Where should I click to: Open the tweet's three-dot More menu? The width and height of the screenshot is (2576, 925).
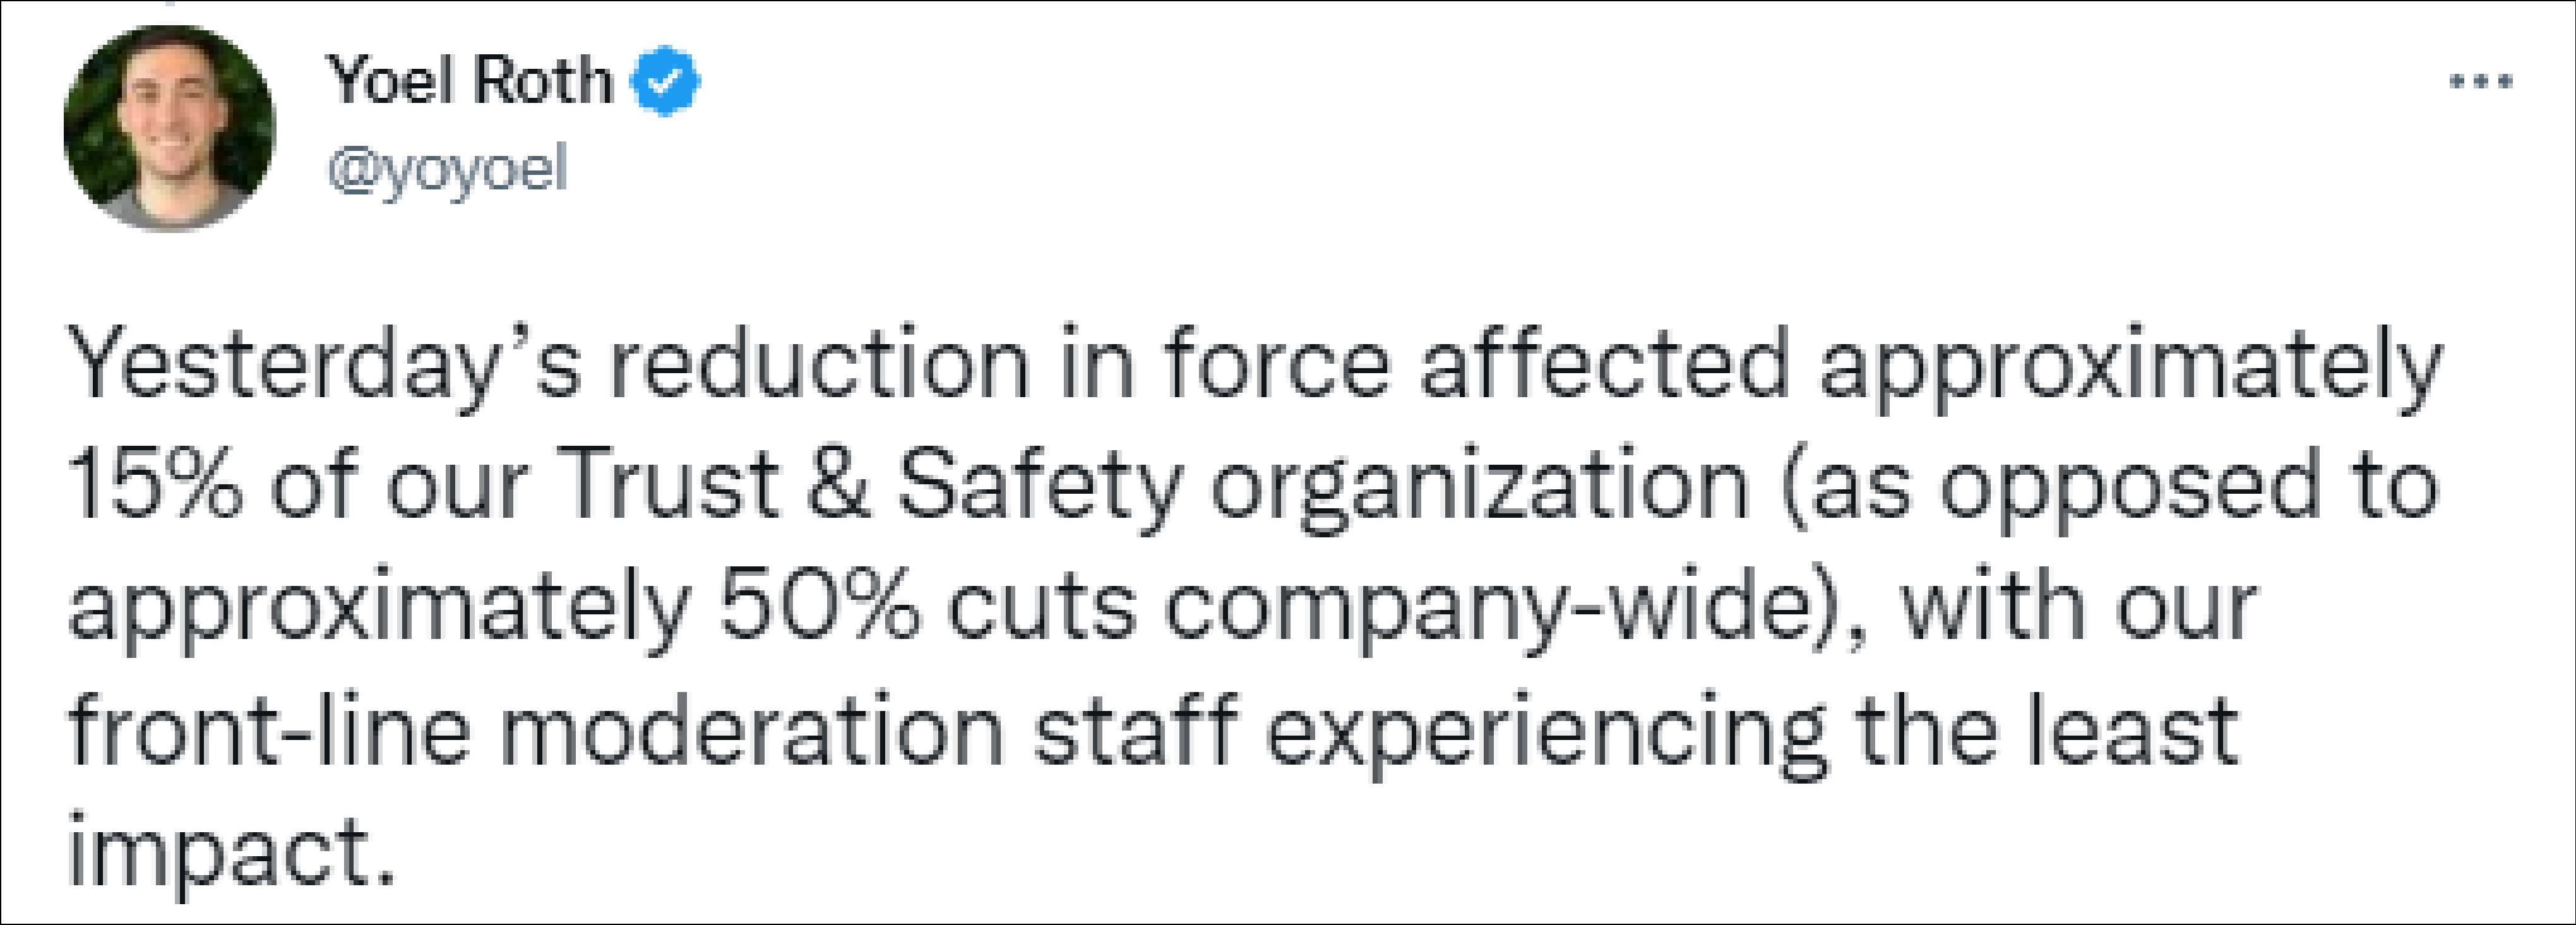coord(2480,82)
